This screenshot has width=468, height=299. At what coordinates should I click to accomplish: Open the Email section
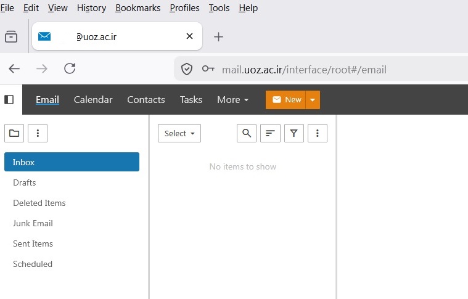coord(47,100)
